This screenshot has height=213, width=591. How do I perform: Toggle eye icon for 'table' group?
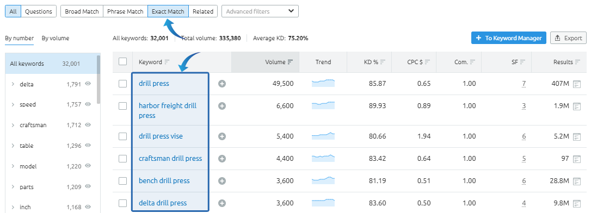pyautogui.click(x=88, y=145)
